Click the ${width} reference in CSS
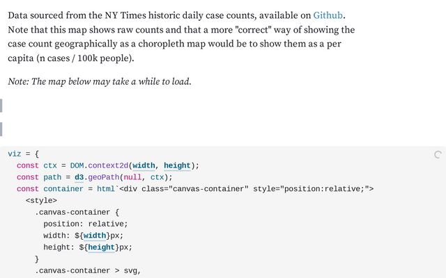 pyautogui.click(x=95, y=236)
